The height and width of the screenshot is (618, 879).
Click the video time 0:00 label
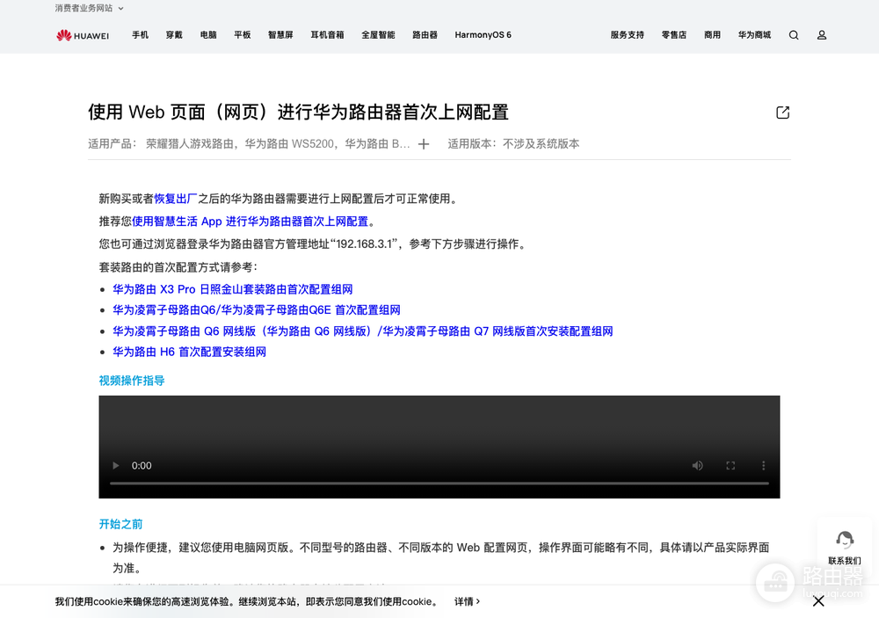coord(142,465)
